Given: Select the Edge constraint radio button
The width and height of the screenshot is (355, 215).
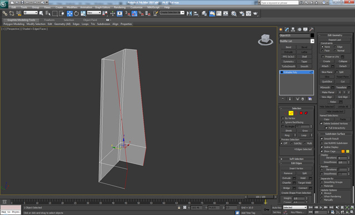Looking at the screenshot, I should tap(335, 47).
